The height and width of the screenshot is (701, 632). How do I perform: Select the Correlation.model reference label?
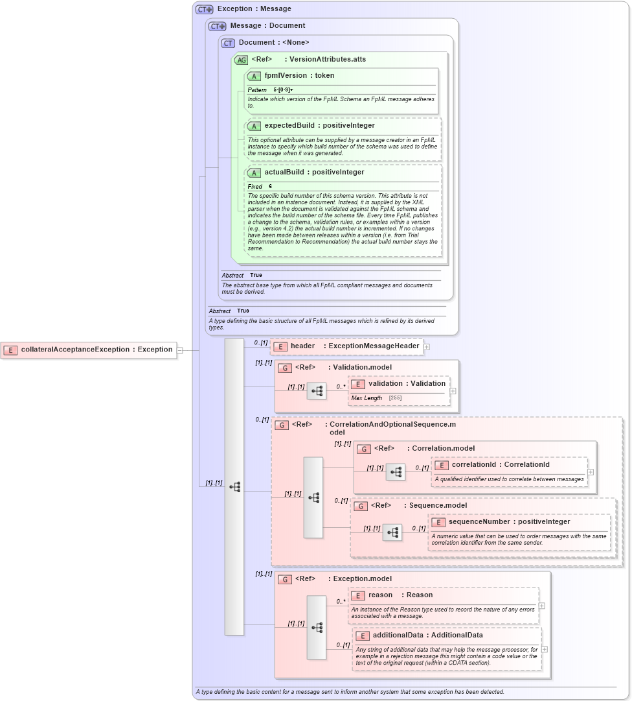click(424, 448)
